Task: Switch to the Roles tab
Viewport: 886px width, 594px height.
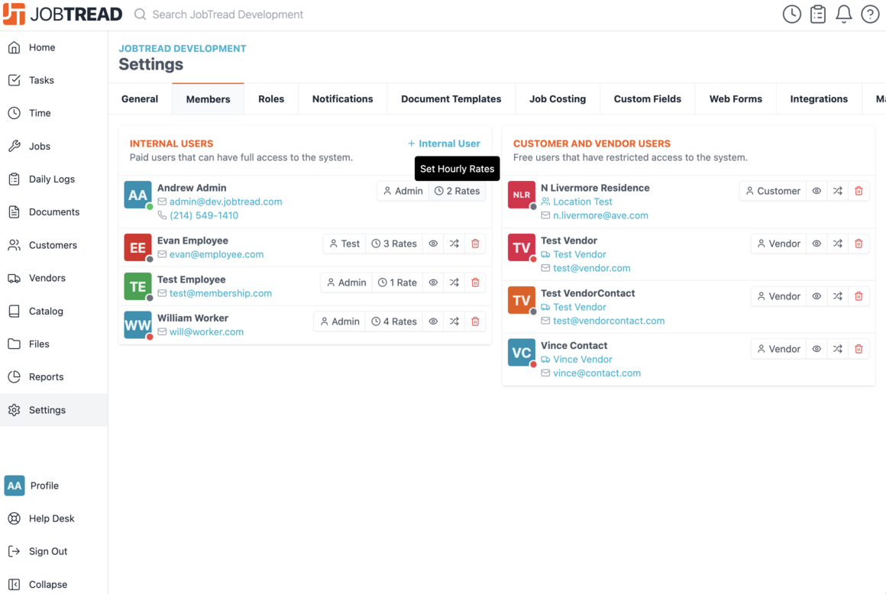Action: (x=271, y=98)
